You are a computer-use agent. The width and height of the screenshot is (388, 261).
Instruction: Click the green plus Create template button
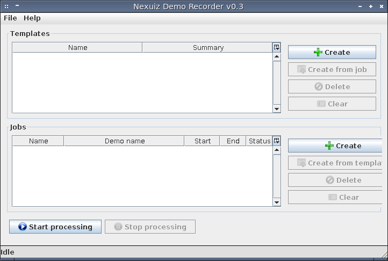332,52
